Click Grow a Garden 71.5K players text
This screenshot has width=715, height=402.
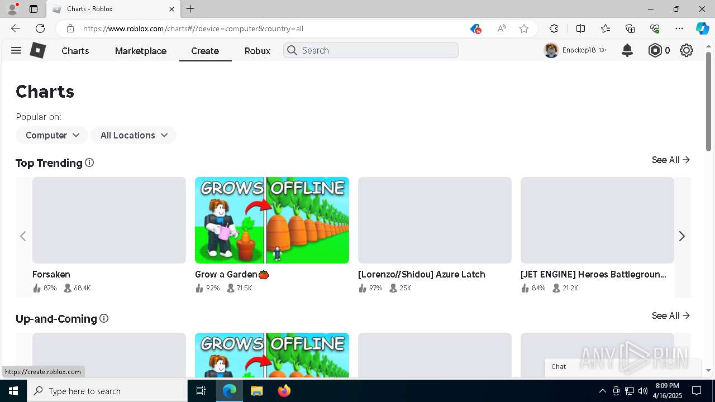point(244,288)
